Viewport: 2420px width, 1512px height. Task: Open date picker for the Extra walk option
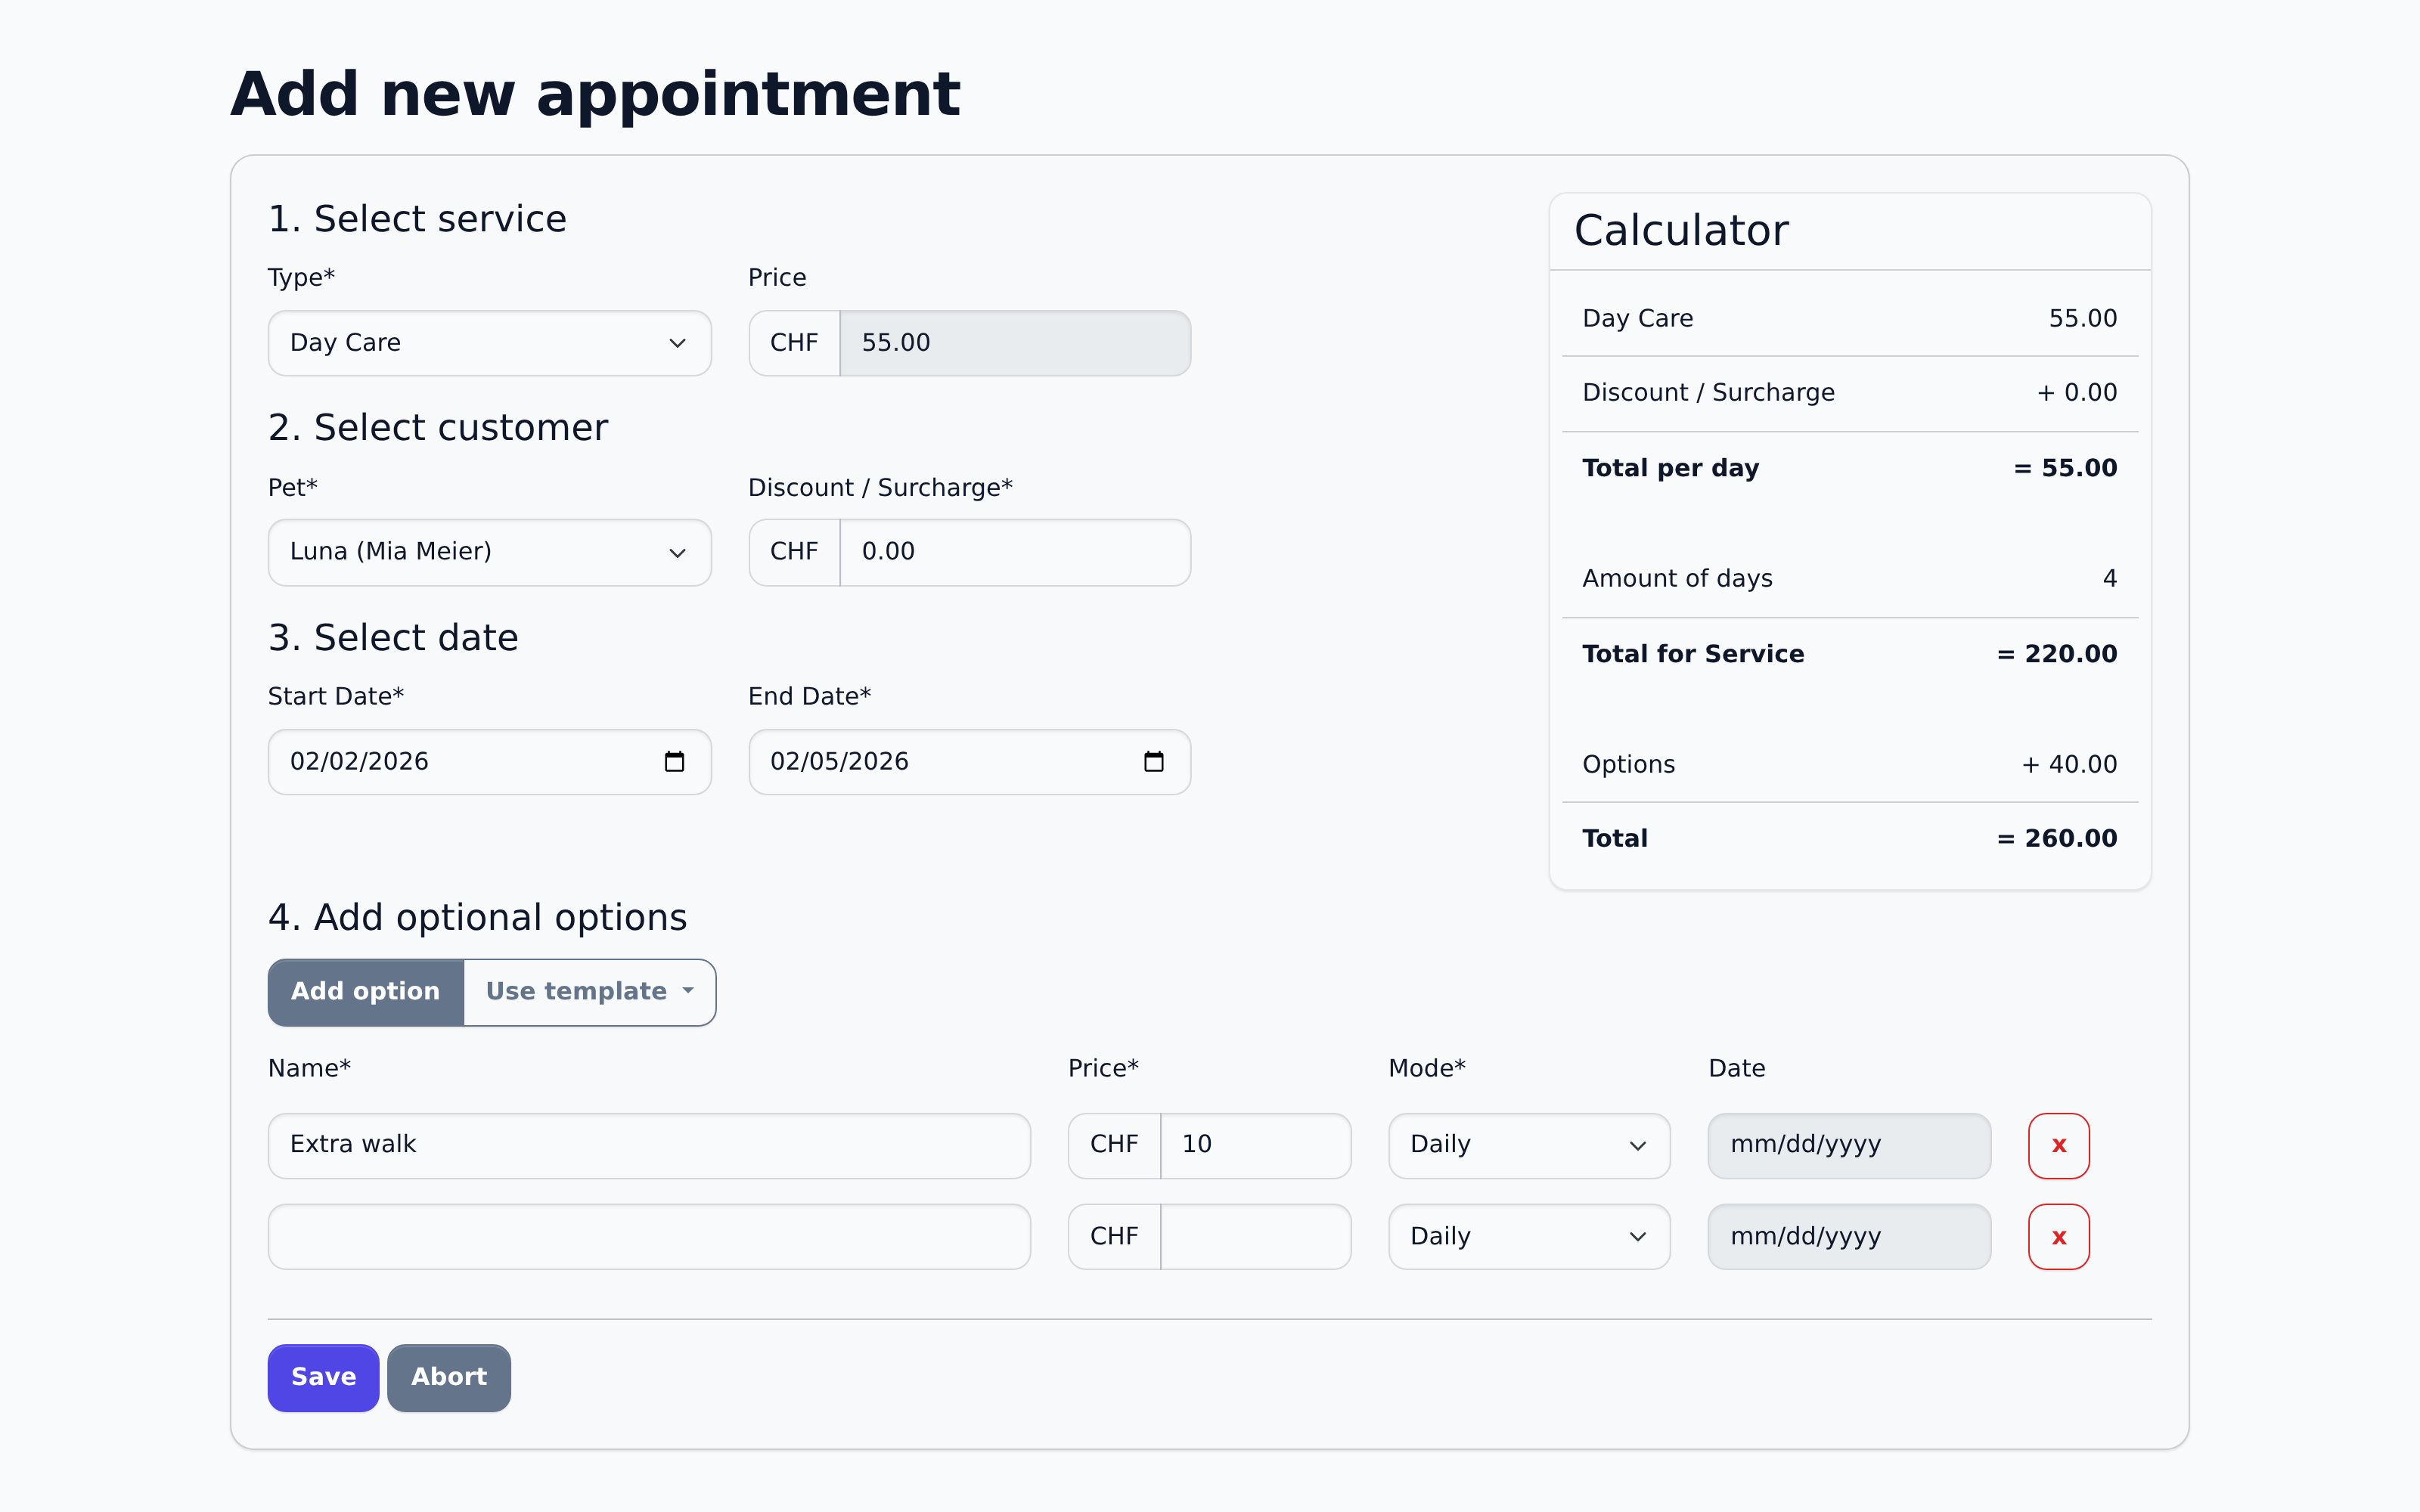pos(1848,1145)
